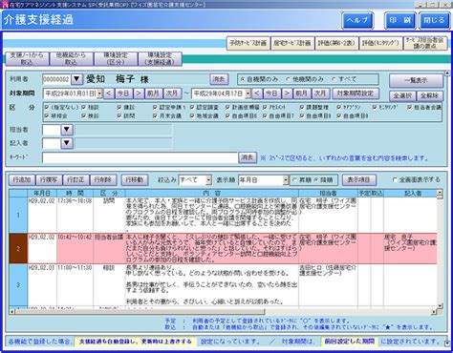Click the application icon in title bar
Viewport: 453px width, 353px height.
5,5
